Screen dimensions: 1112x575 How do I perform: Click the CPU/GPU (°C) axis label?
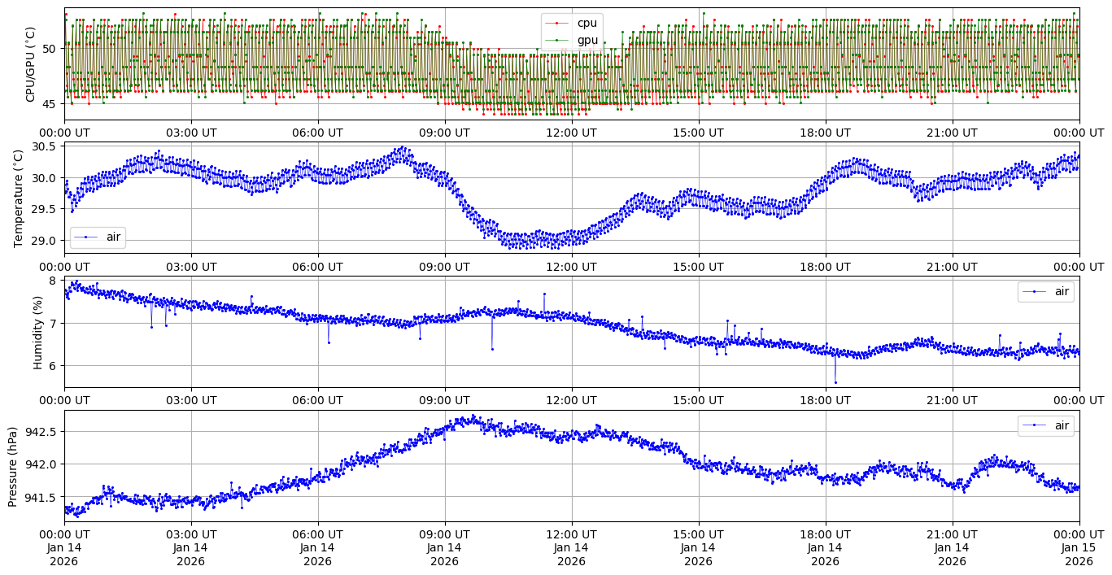[31, 64]
